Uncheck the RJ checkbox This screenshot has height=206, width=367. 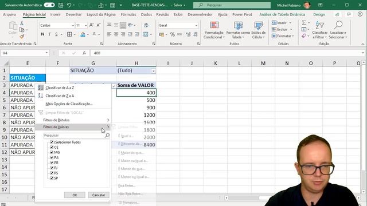pyautogui.click(x=52, y=168)
